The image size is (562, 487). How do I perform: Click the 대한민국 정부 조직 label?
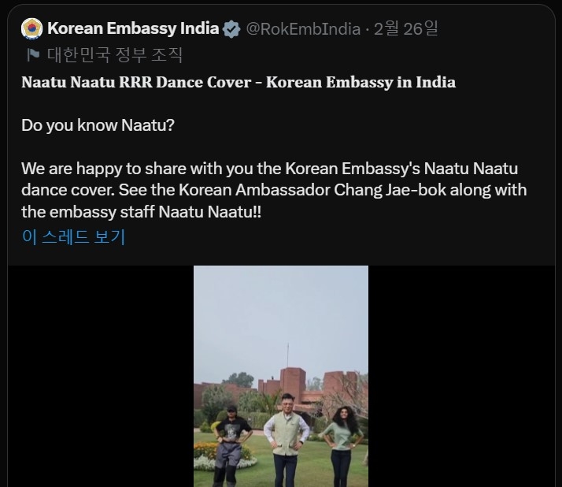click(x=115, y=54)
